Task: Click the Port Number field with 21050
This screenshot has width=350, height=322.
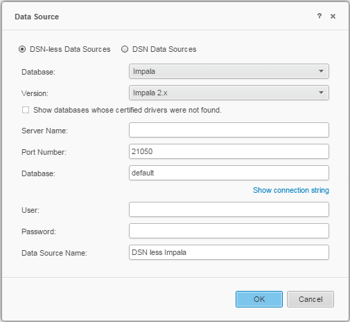Action: coord(229,151)
